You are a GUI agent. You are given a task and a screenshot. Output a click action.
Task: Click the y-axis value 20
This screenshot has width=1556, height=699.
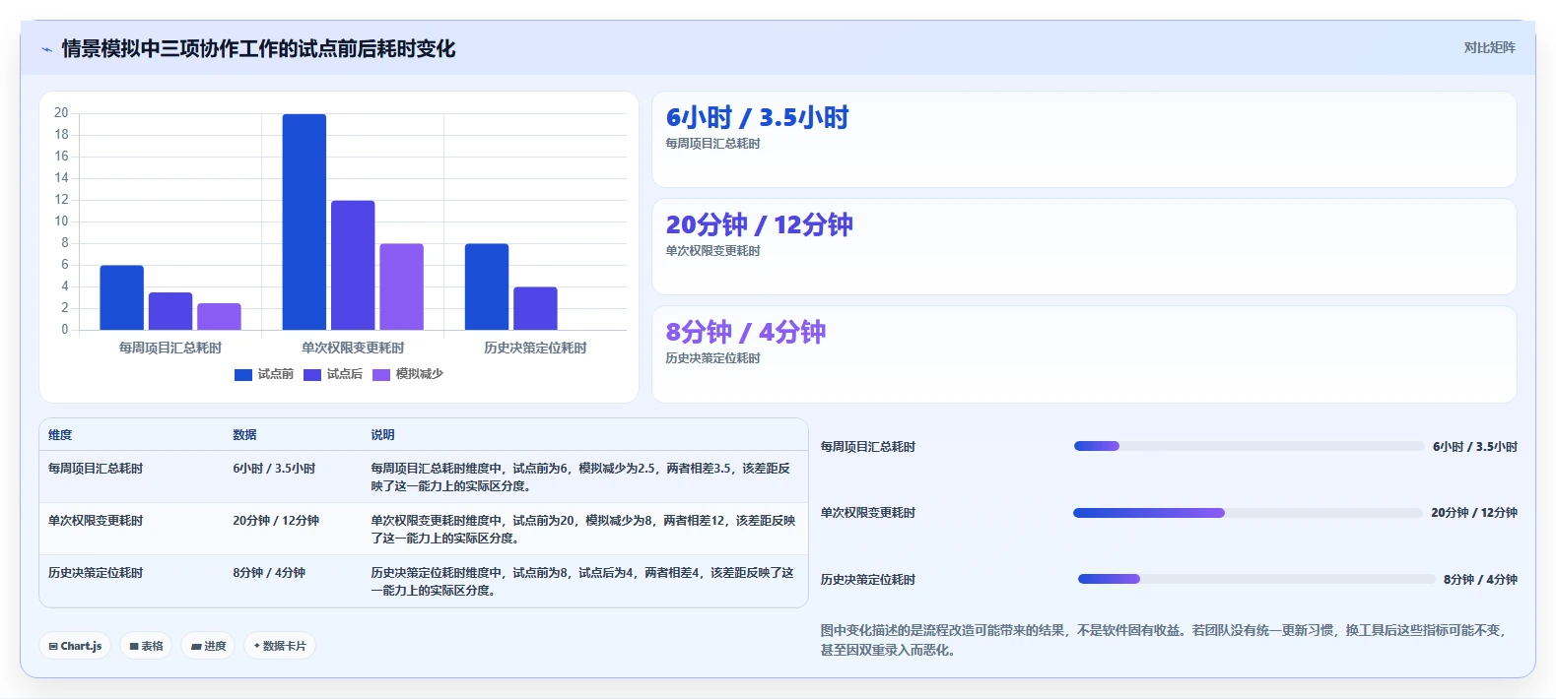click(x=61, y=113)
